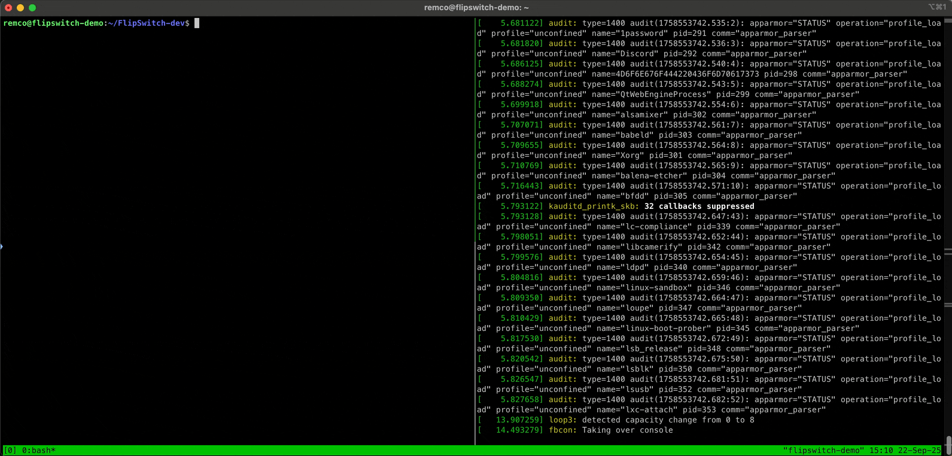The width and height of the screenshot is (952, 456).
Task: Click the log text name="balena-etcher"
Action: click(640, 176)
